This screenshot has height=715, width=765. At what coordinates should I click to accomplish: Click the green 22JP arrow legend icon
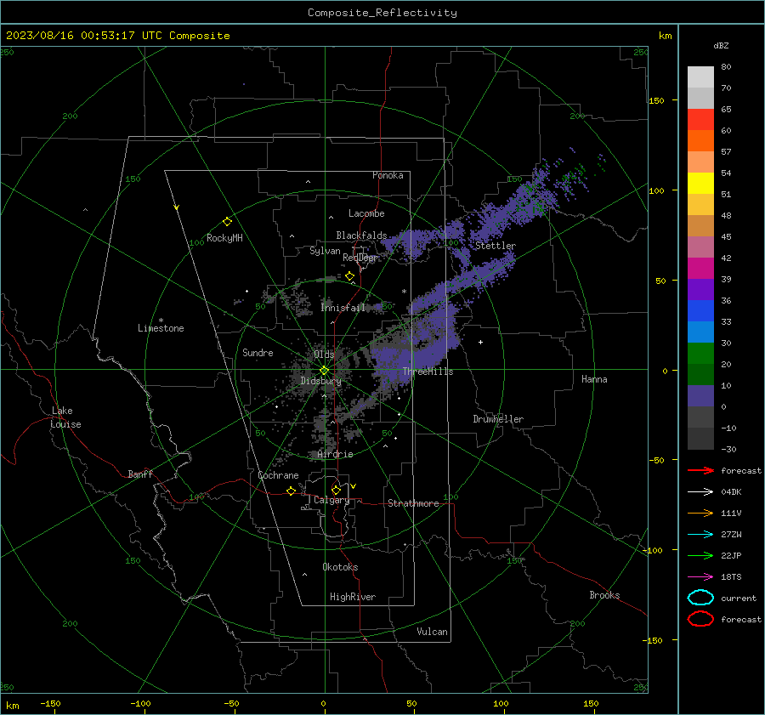pyautogui.click(x=700, y=555)
